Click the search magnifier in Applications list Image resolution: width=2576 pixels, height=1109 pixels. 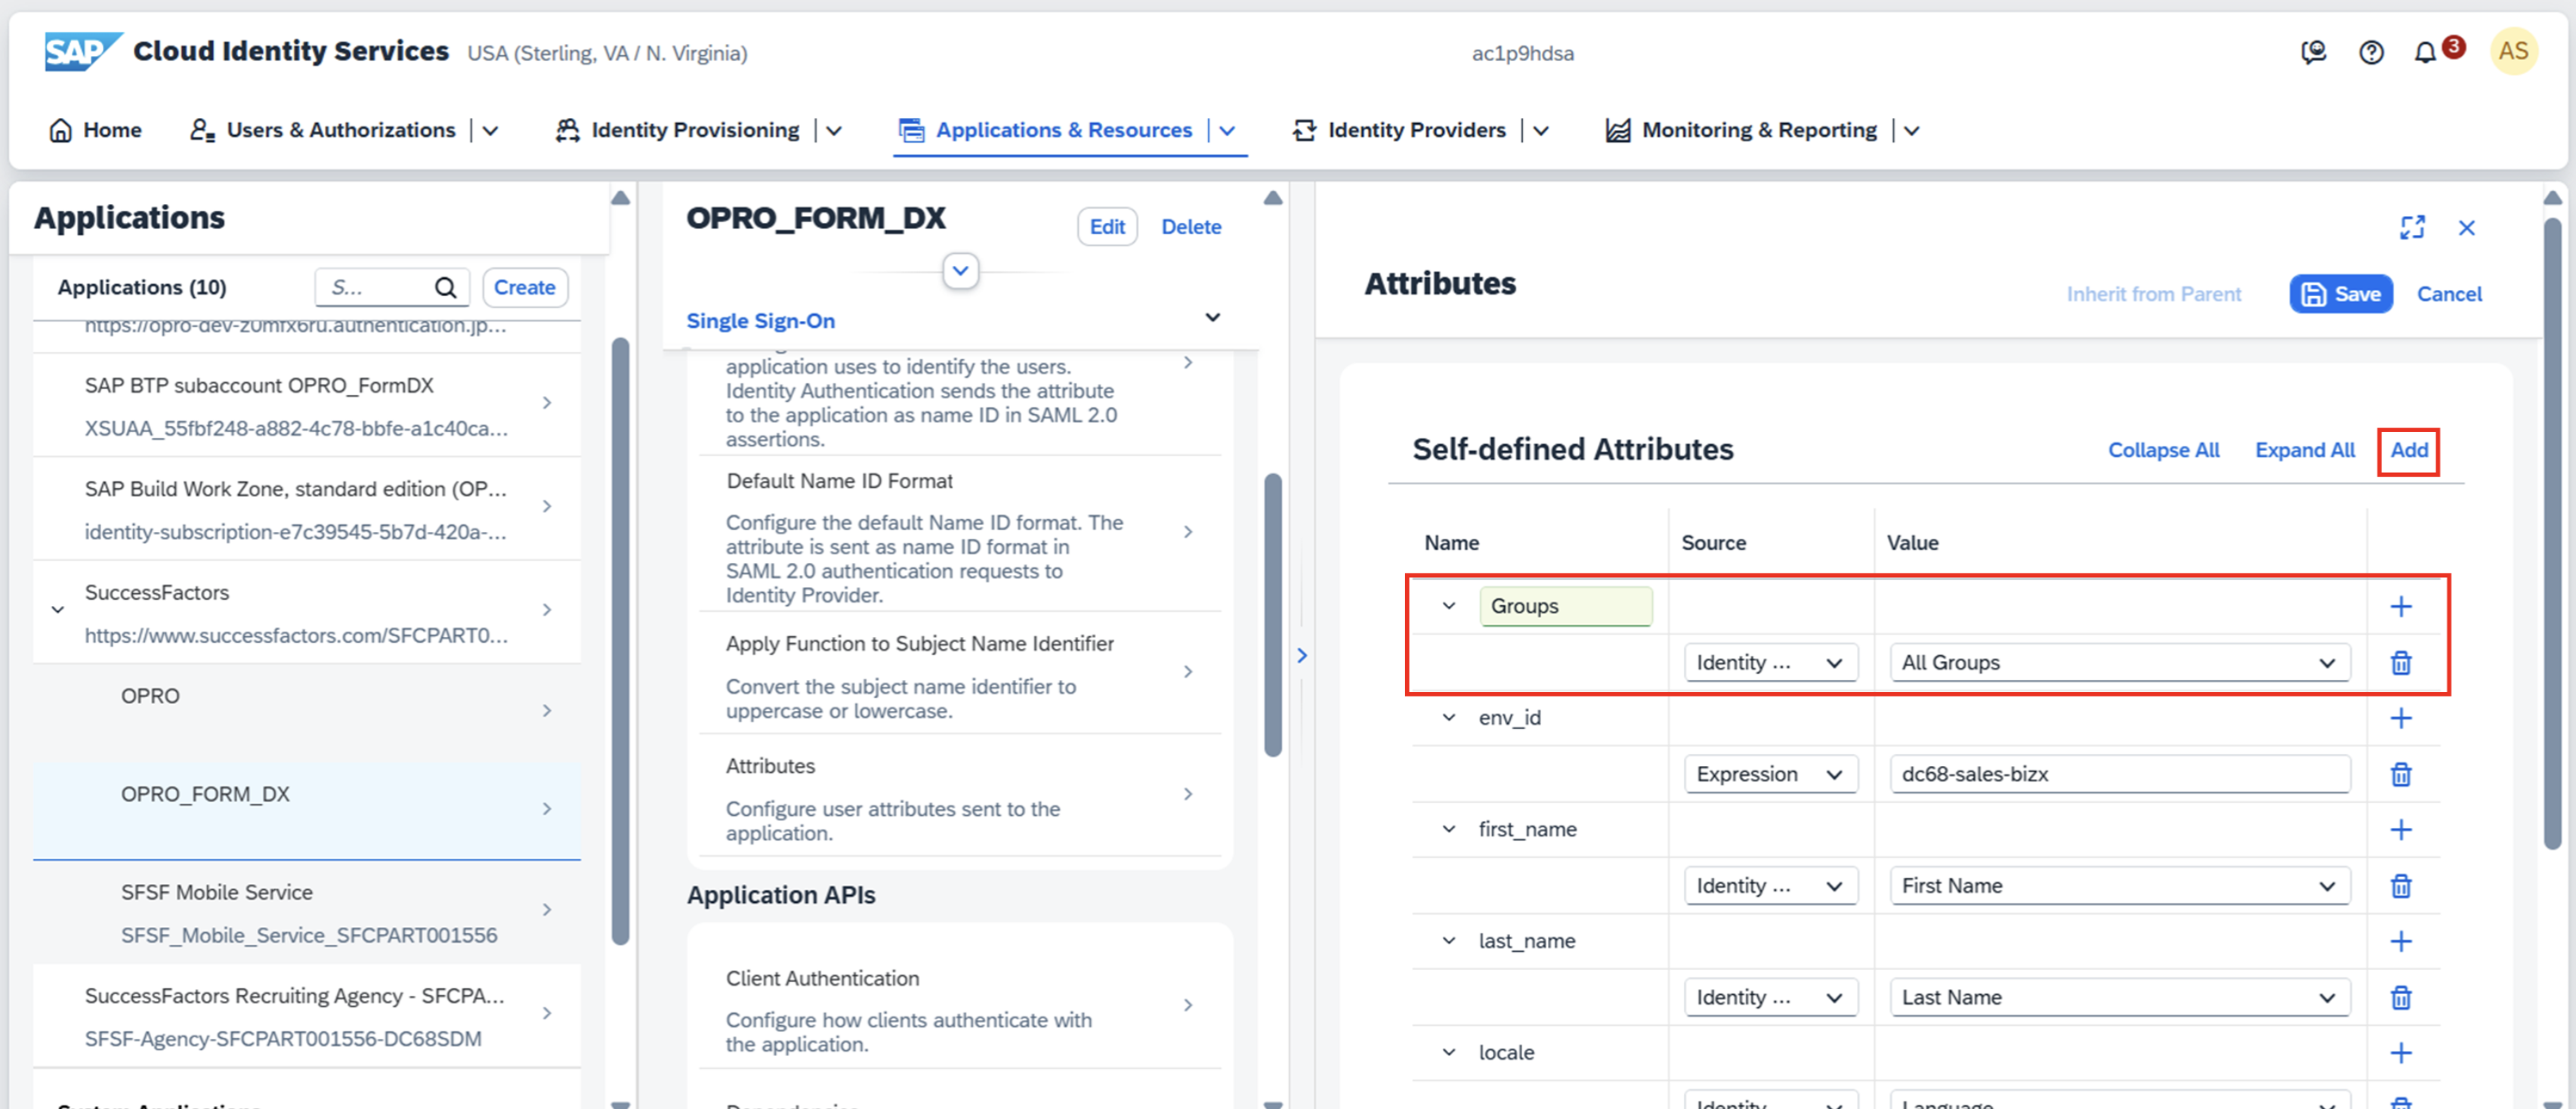(445, 288)
